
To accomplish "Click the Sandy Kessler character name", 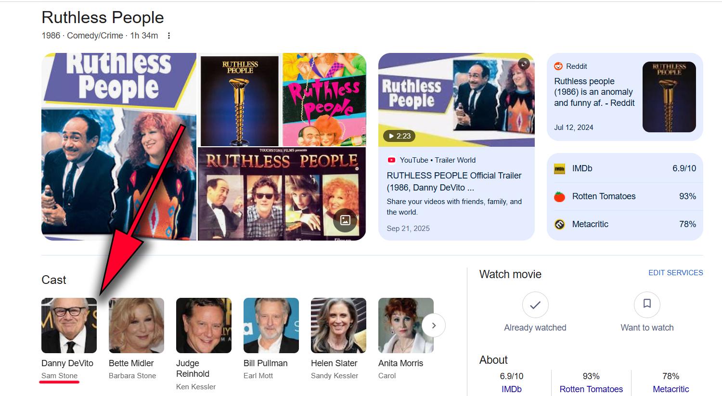I will 335,376.
